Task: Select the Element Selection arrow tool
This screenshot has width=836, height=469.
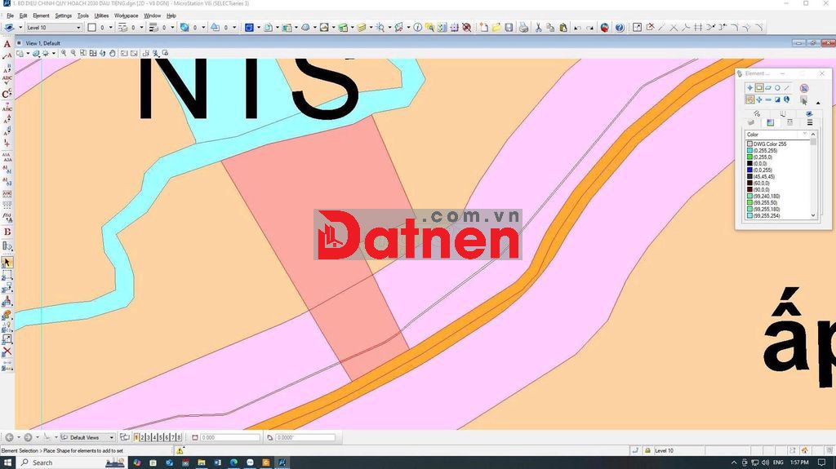Action: coord(7,263)
